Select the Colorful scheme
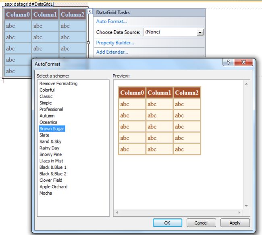This screenshot has height=235, width=262. [x=47, y=90]
